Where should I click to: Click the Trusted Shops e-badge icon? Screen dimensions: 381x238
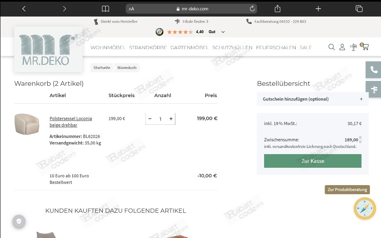click(x=159, y=32)
